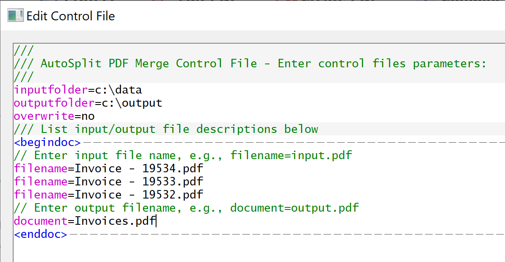The width and height of the screenshot is (505, 262).
Task: Click the Enter input file name comment
Action: [x=183, y=155]
